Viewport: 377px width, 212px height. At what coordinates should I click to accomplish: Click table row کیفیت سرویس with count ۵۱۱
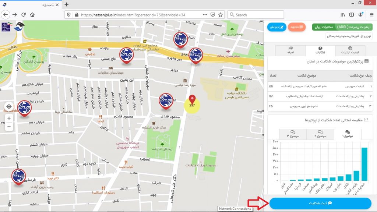pos(320,86)
